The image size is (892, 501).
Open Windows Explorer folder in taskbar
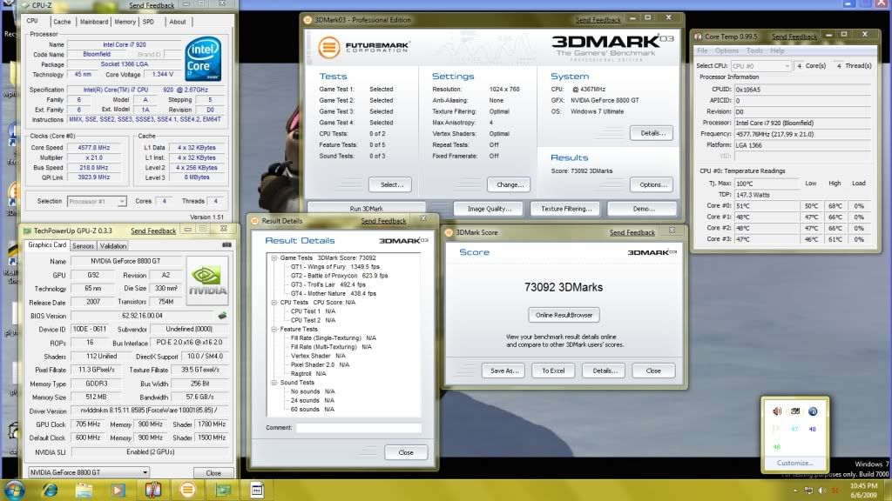point(84,489)
